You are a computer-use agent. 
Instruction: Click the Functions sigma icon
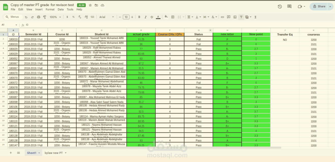click(x=255, y=17)
